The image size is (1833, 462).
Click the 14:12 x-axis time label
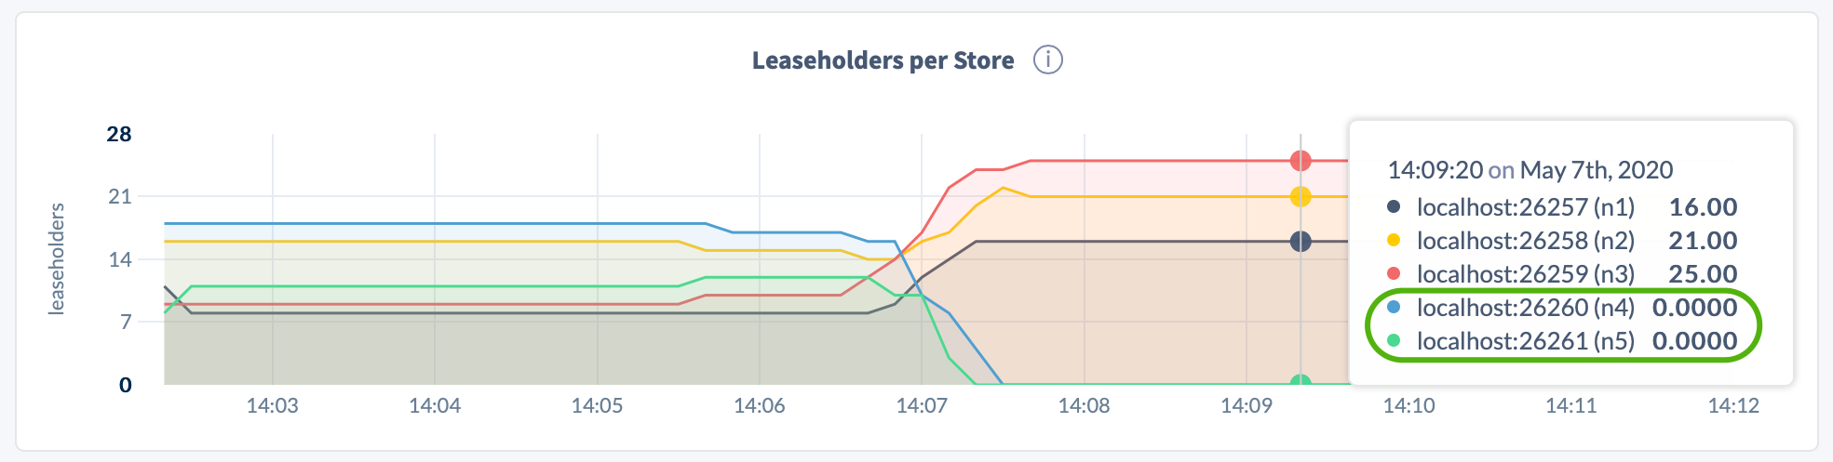pos(1733,405)
